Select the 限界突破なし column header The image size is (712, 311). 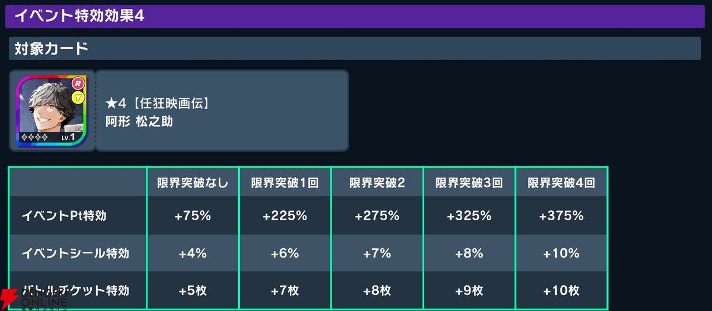coord(193,183)
